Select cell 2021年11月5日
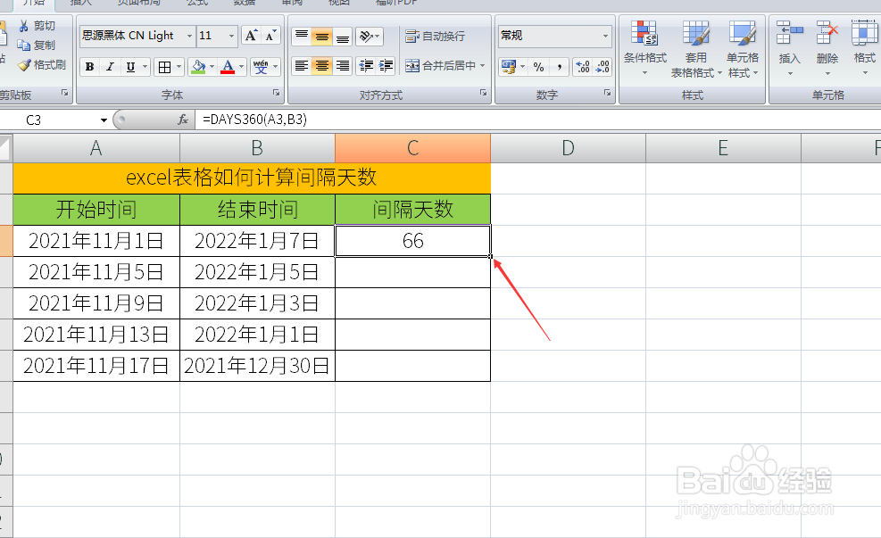This screenshot has height=538, width=881. pyautogui.click(x=96, y=272)
